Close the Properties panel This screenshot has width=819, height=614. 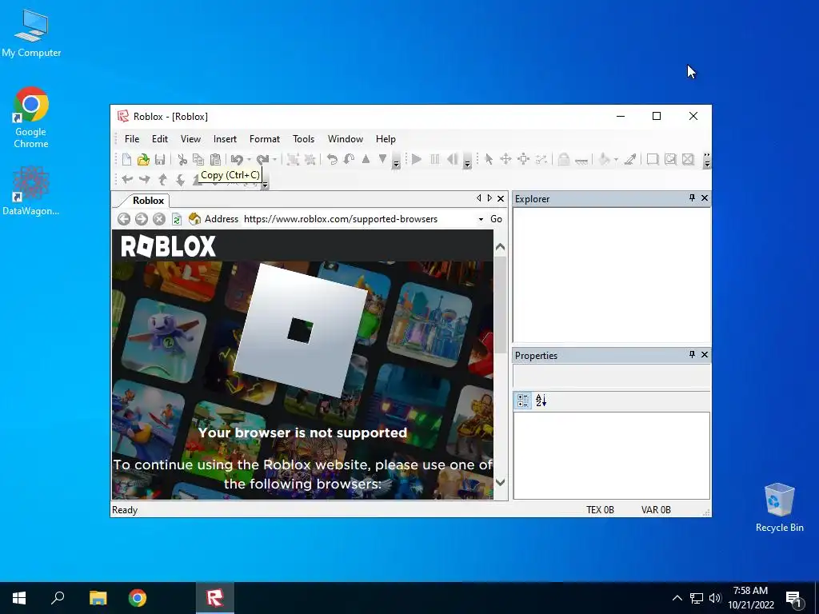click(x=705, y=354)
